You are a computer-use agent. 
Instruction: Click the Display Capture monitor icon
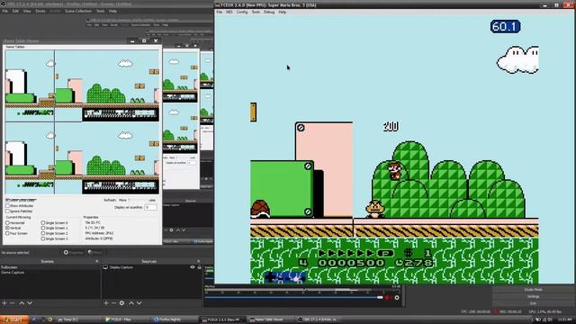[105, 267]
